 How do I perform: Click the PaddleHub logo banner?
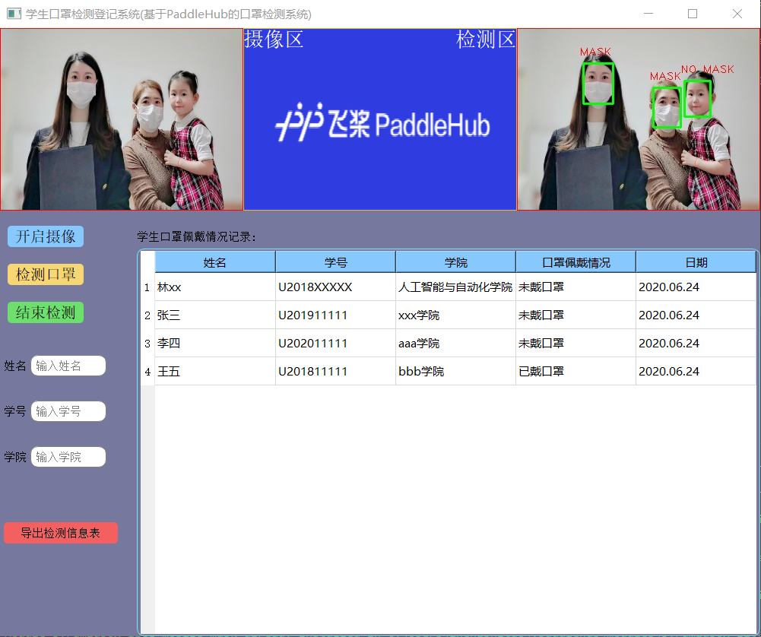point(380,119)
